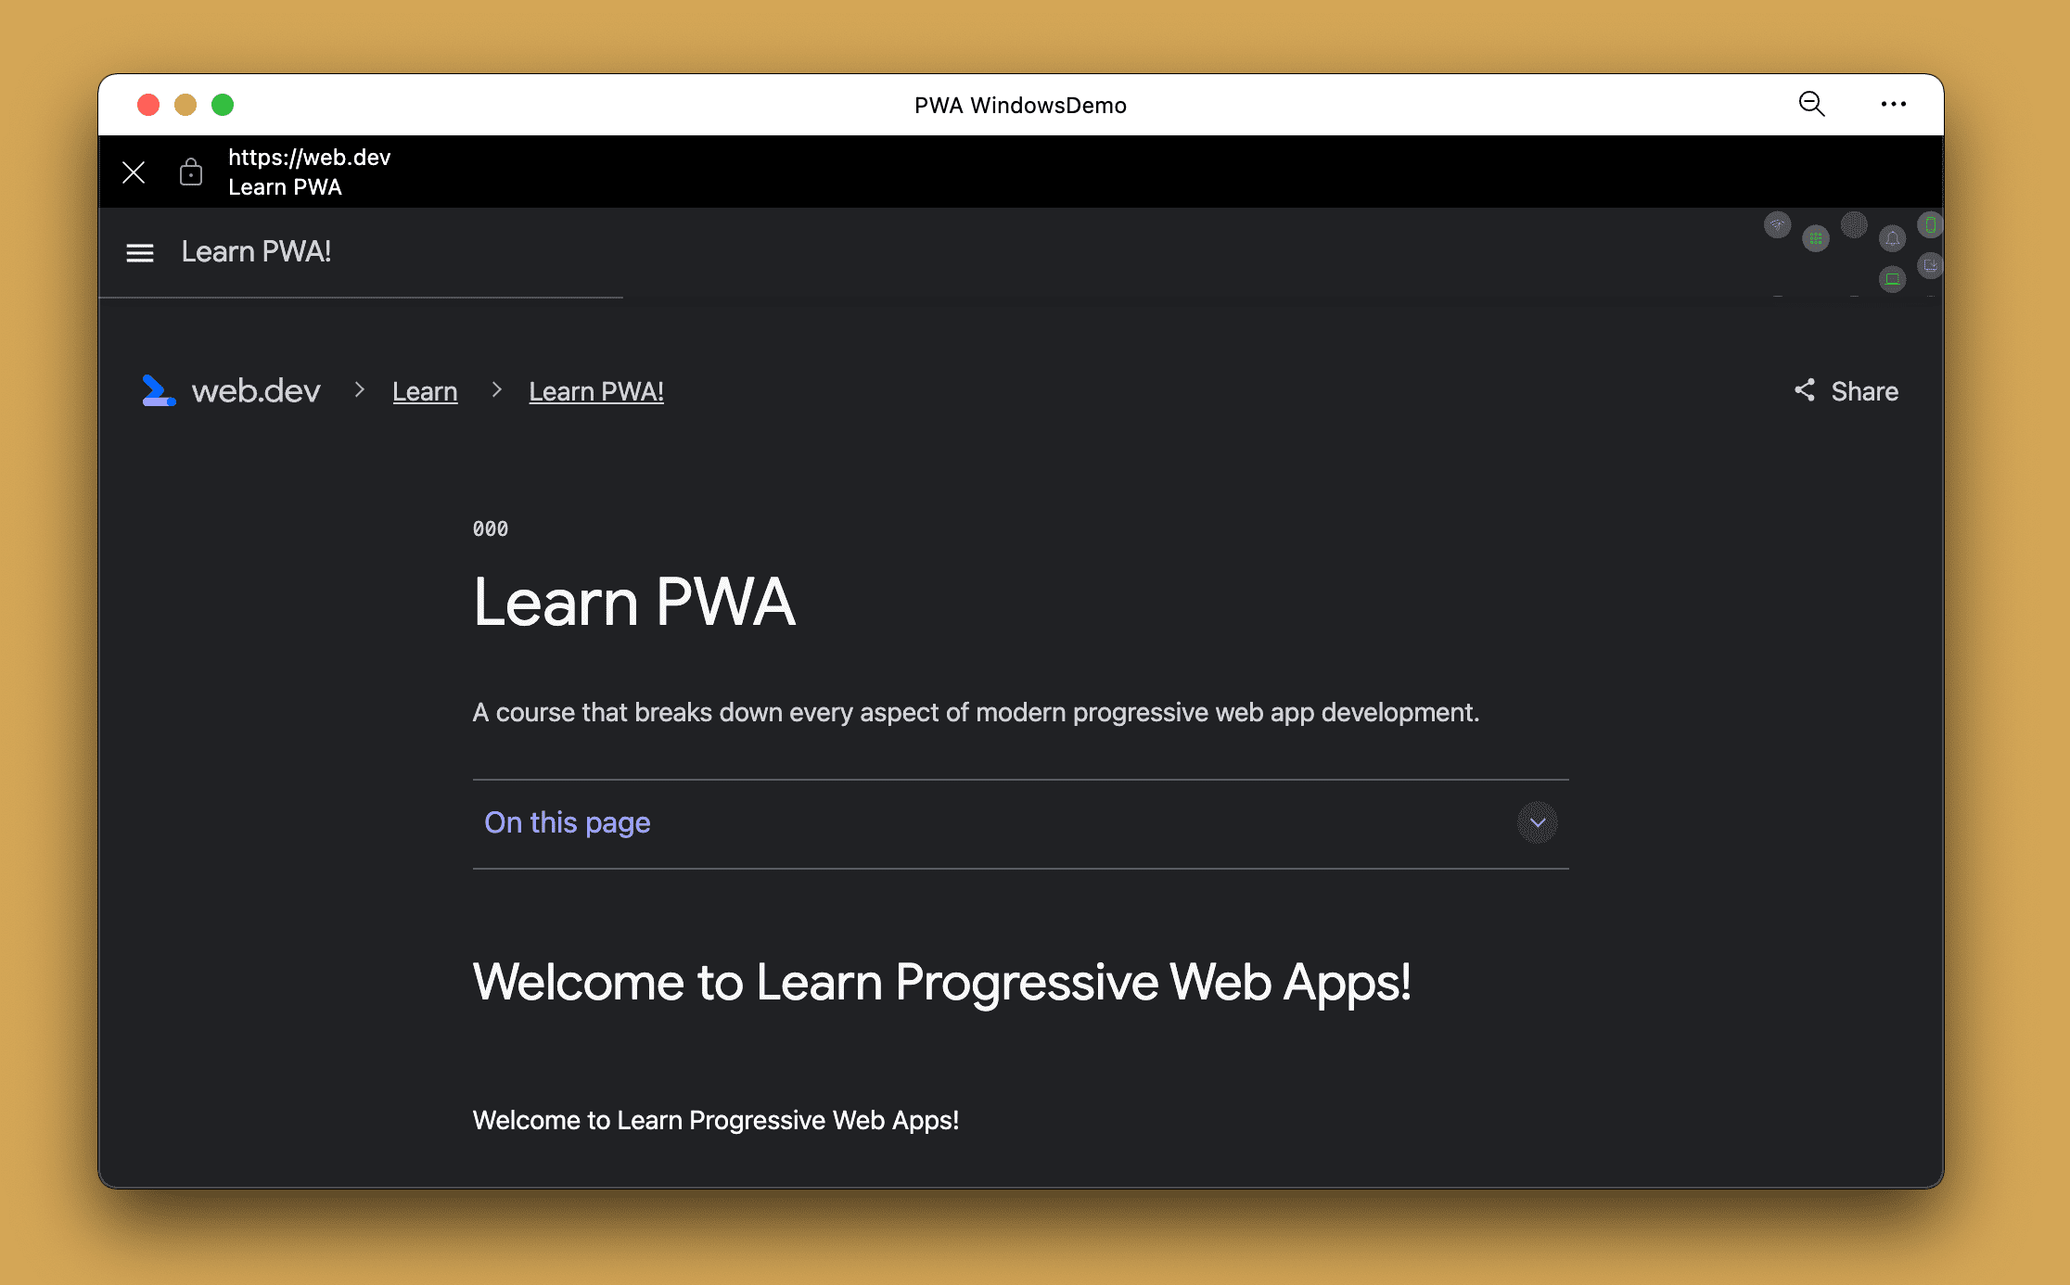Click the https://web.dev address field
The height and width of the screenshot is (1285, 2070).
[311, 159]
